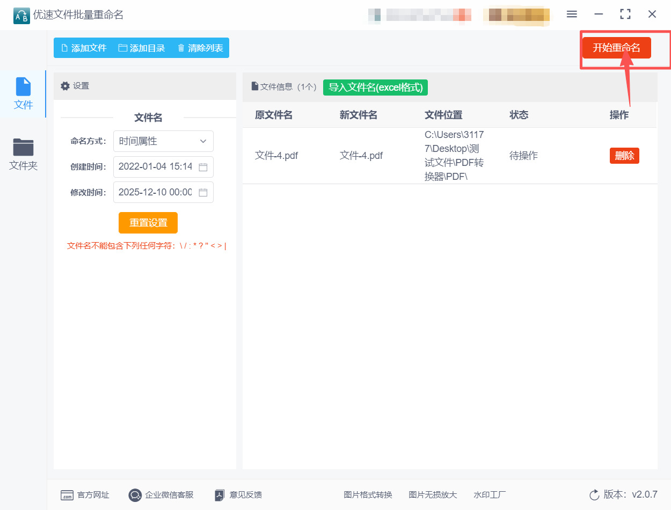Screen dimensions: 671x510
Task: Click the 清除列表 trash icon
Action: click(x=181, y=48)
